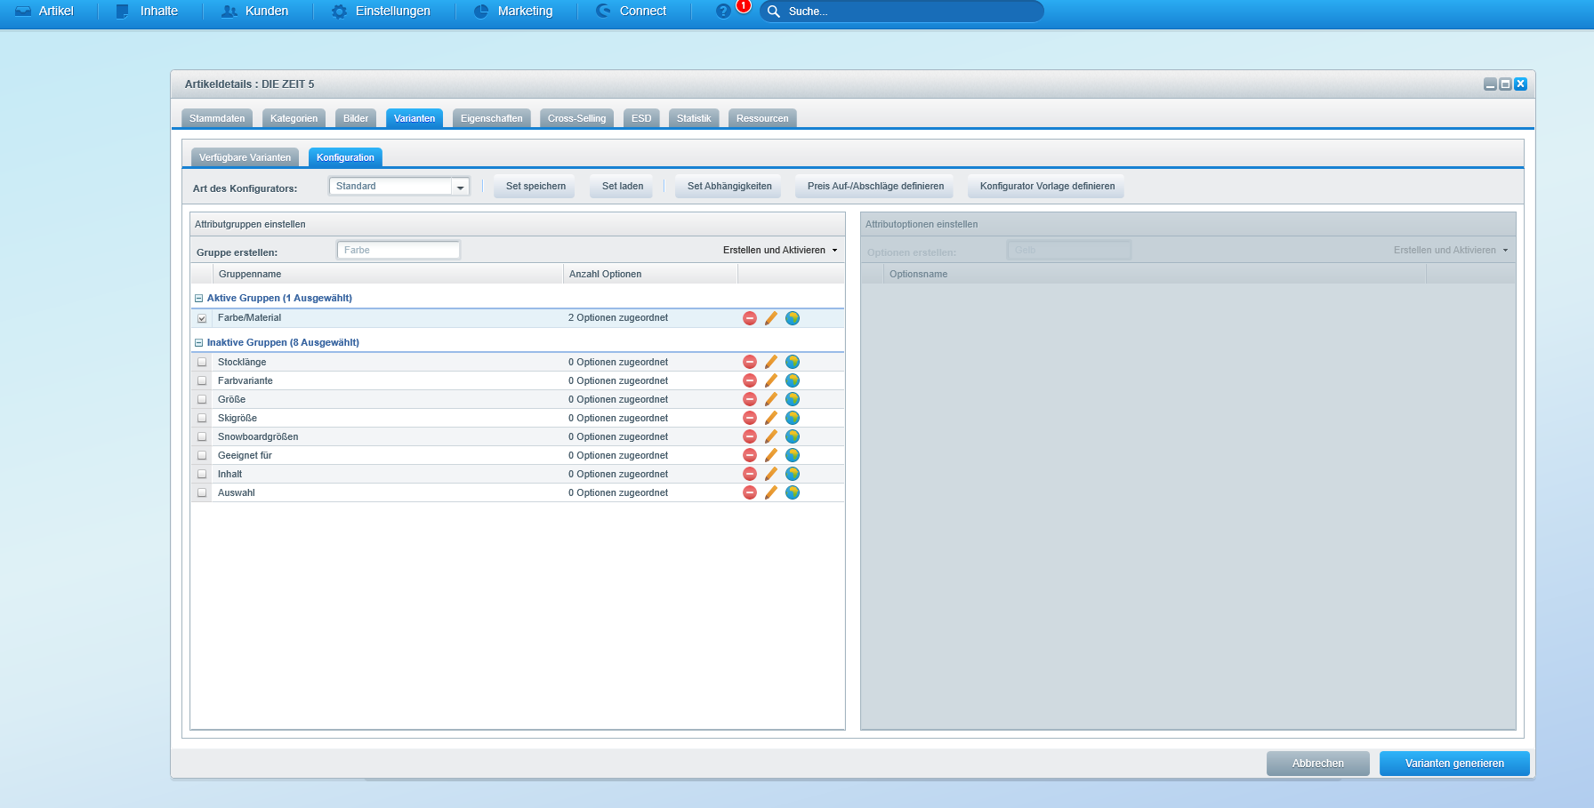Open translation globe for Farbvariante row
The width and height of the screenshot is (1594, 808).
pyautogui.click(x=793, y=380)
